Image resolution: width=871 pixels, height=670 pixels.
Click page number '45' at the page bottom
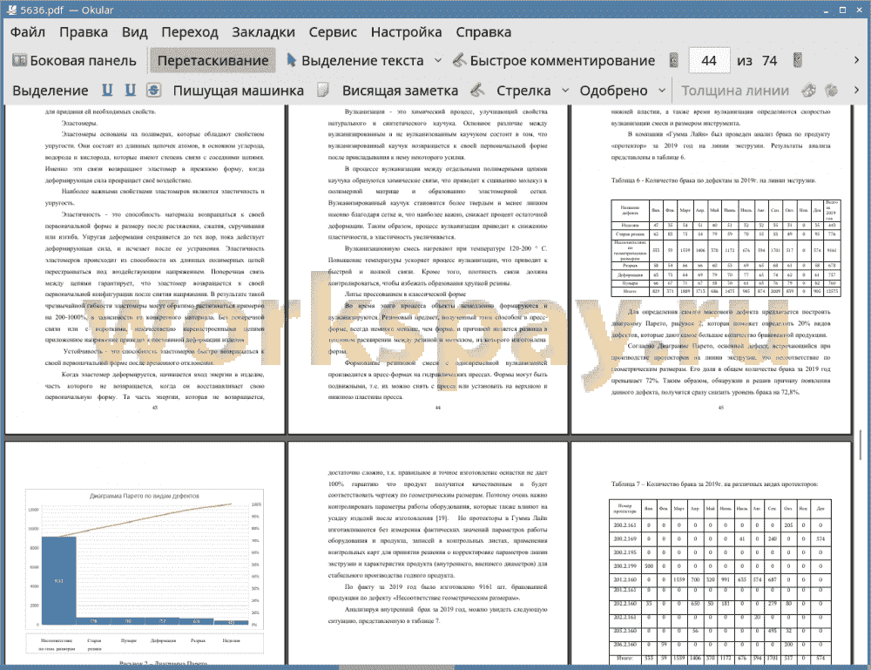pos(721,407)
